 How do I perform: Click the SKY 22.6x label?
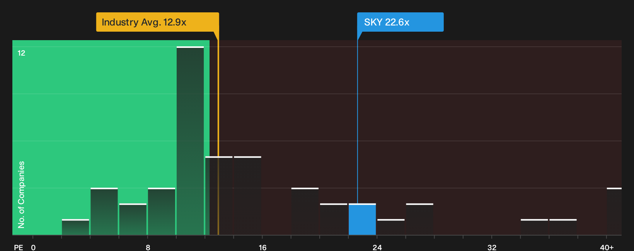pos(400,22)
